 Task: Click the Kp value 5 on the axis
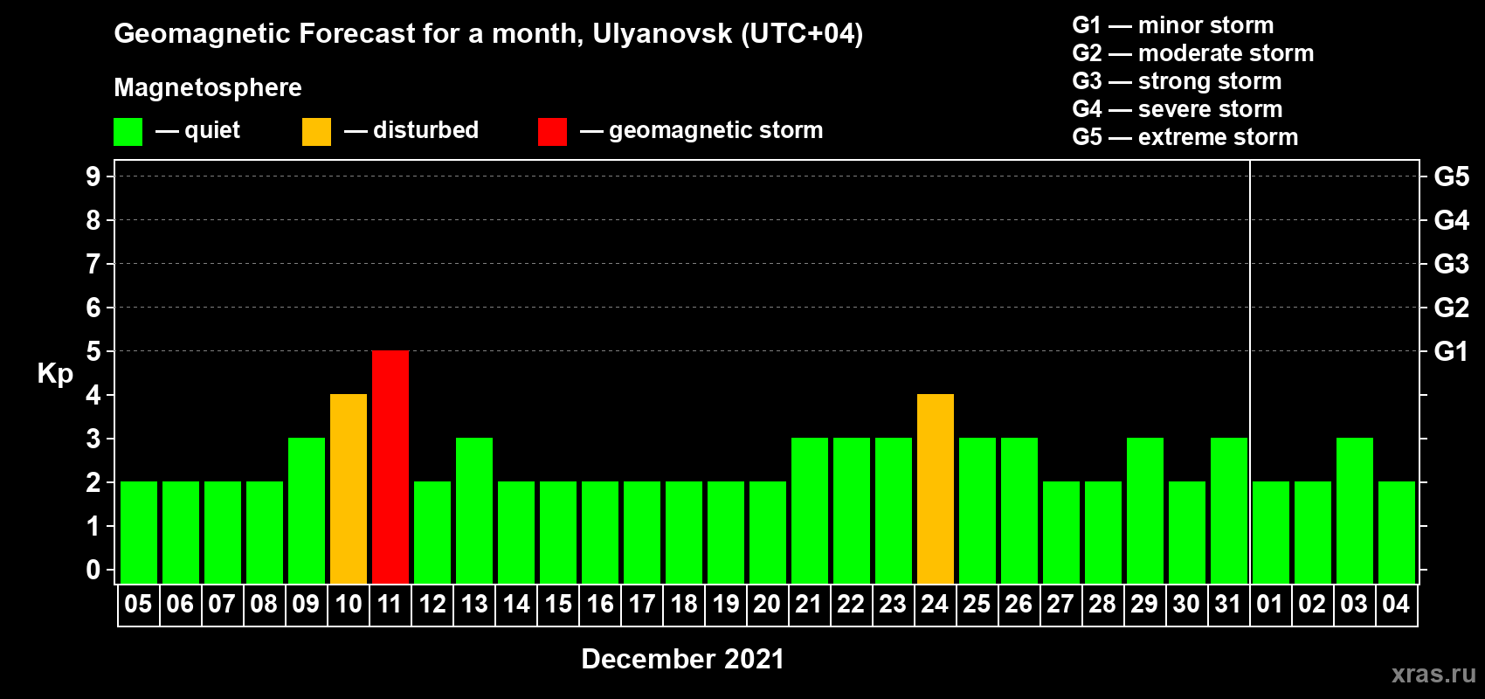(x=93, y=351)
